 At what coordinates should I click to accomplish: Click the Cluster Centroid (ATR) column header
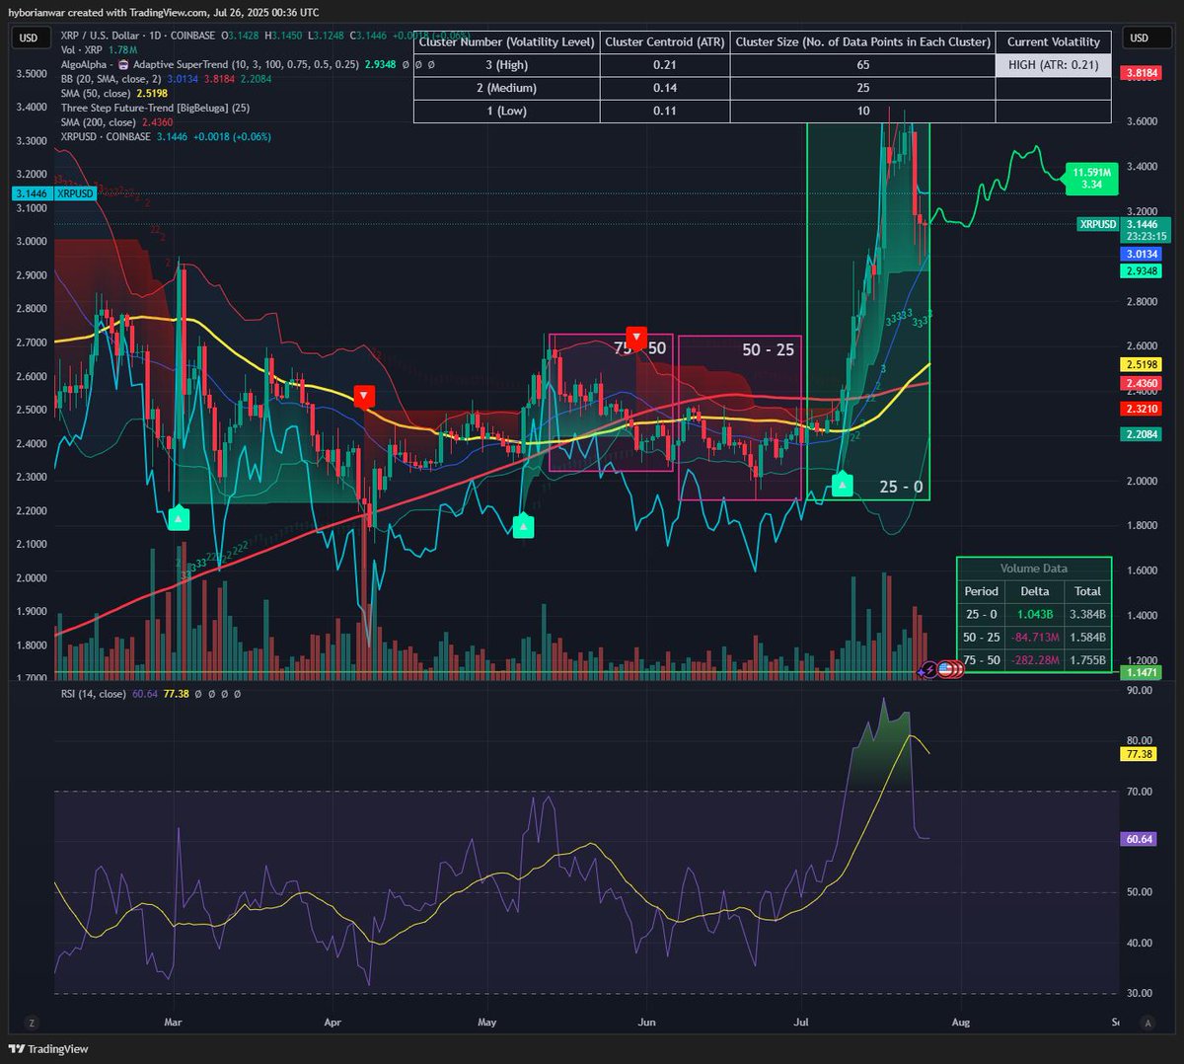pyautogui.click(x=664, y=42)
